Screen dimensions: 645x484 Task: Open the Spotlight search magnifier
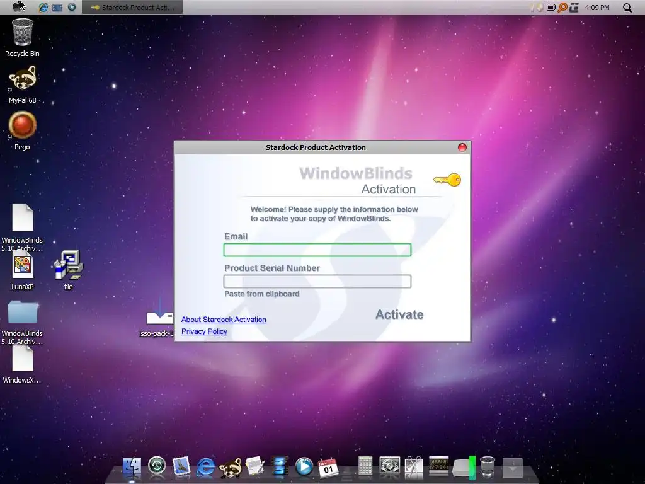click(x=627, y=8)
